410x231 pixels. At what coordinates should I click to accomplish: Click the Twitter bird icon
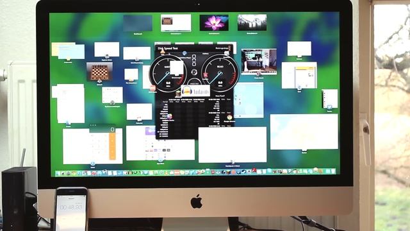point(329,107)
